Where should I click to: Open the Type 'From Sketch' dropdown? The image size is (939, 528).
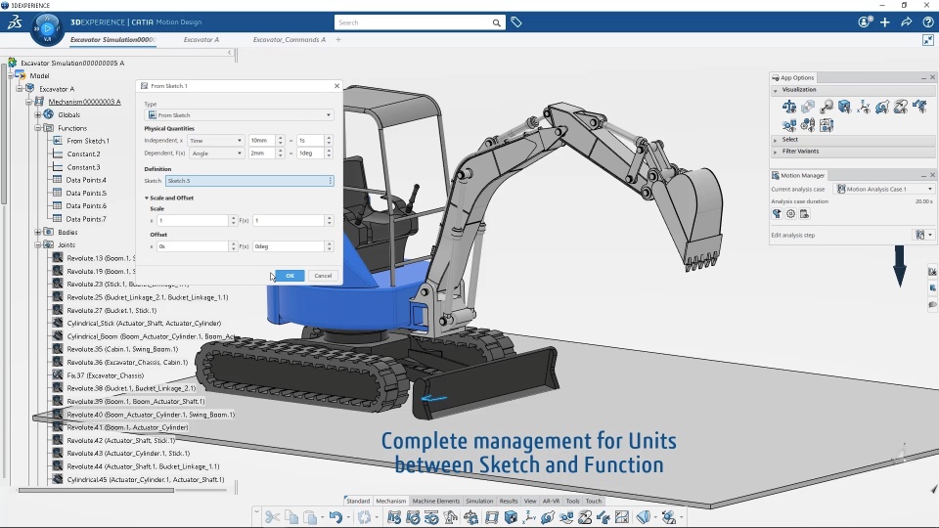coord(239,115)
